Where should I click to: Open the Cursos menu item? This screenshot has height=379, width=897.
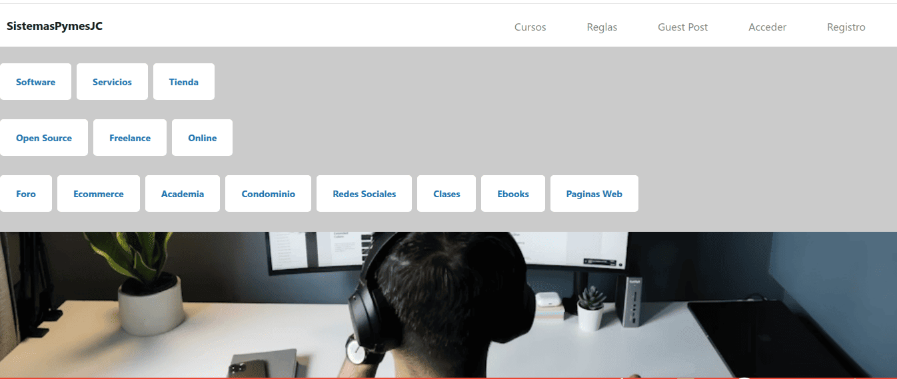pyautogui.click(x=530, y=27)
